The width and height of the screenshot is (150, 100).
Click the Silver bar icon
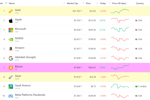tap(11, 77)
